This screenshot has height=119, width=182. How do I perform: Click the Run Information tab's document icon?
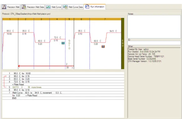coord(87,7)
